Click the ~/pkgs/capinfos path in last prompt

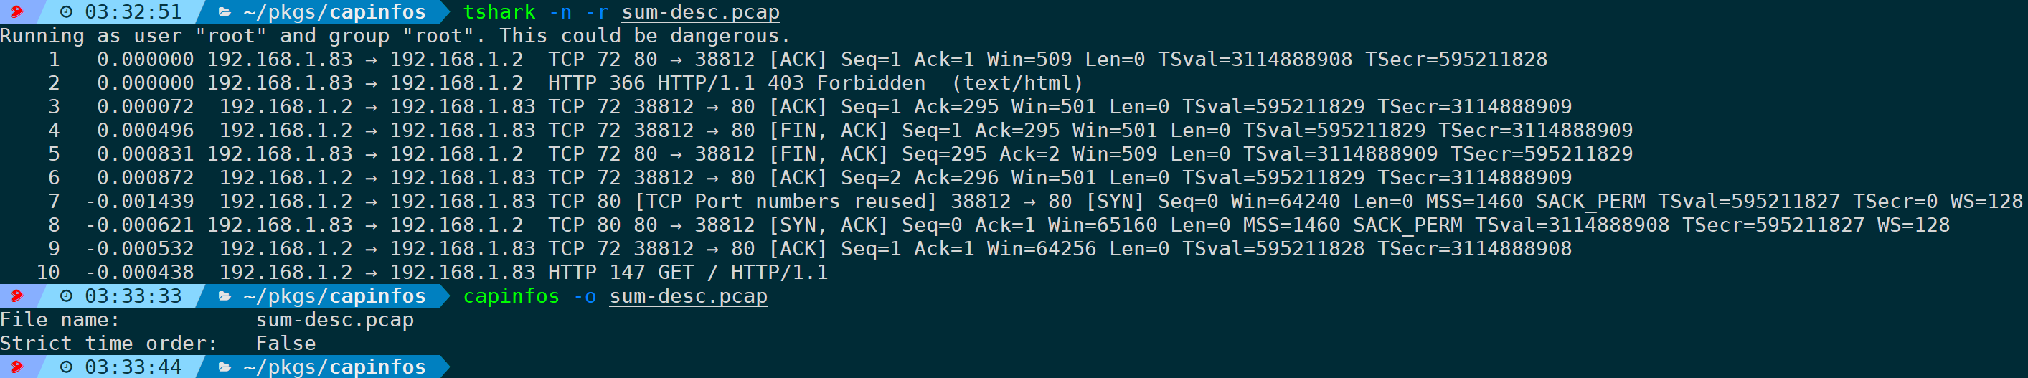pyautogui.click(x=334, y=367)
